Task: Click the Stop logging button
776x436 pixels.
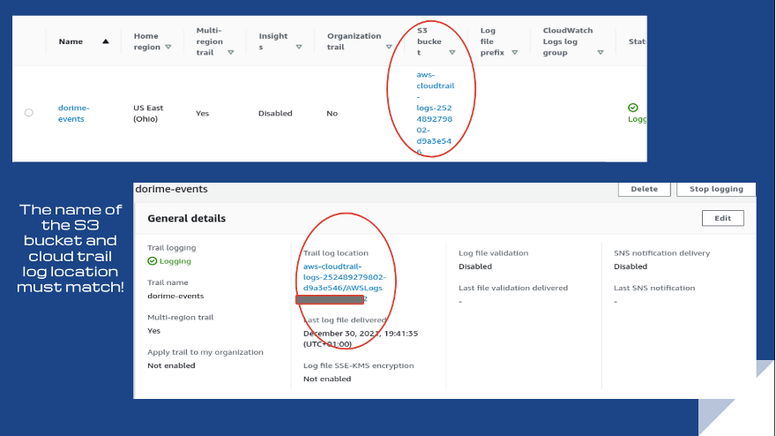Action: pyautogui.click(x=716, y=189)
